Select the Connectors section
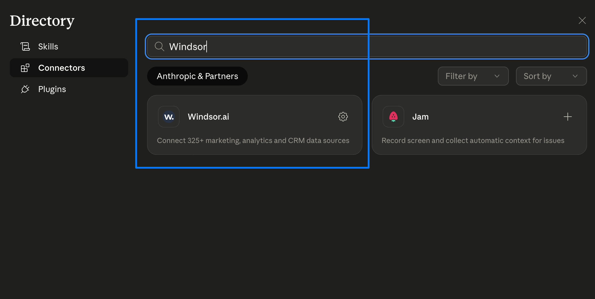 pyautogui.click(x=69, y=68)
